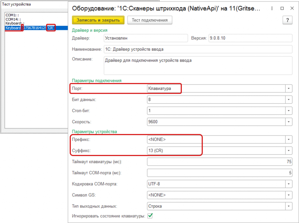The image size is (299, 223).
Task: Open help with the question mark button
Action: (287, 20)
